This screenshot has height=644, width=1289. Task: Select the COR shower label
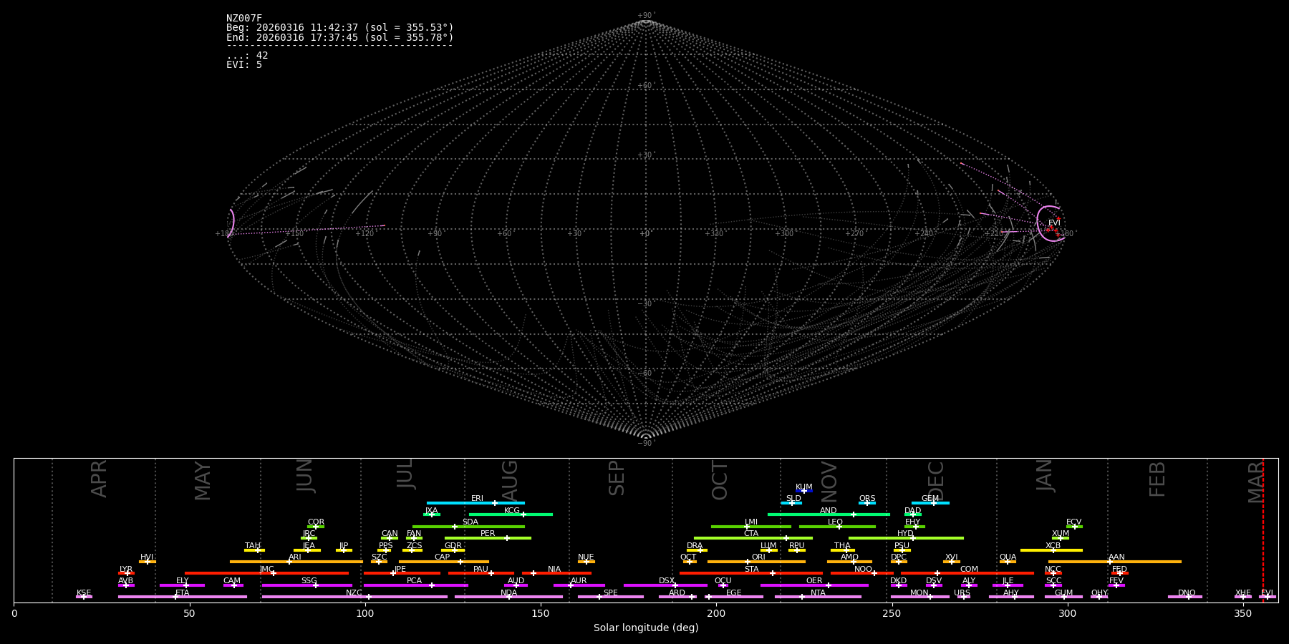point(316,522)
